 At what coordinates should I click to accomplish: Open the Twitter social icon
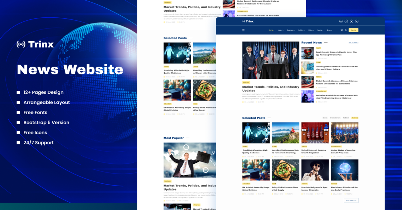(x=357, y=21)
